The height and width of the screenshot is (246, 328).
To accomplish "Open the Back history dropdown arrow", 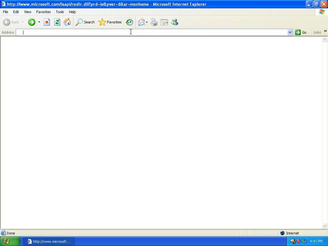I will 23,22.
